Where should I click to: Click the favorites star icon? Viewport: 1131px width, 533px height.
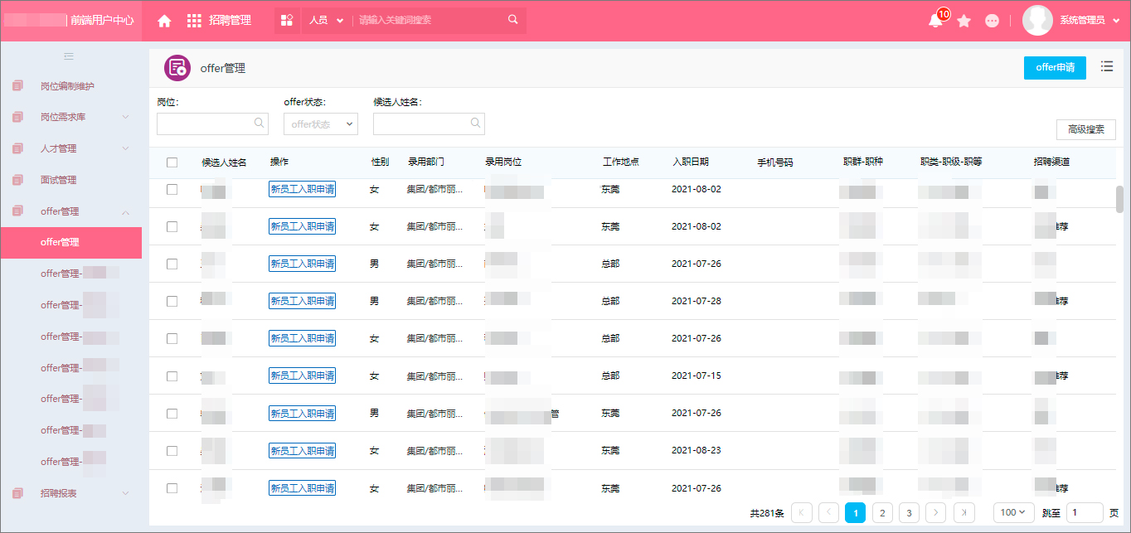(x=964, y=21)
